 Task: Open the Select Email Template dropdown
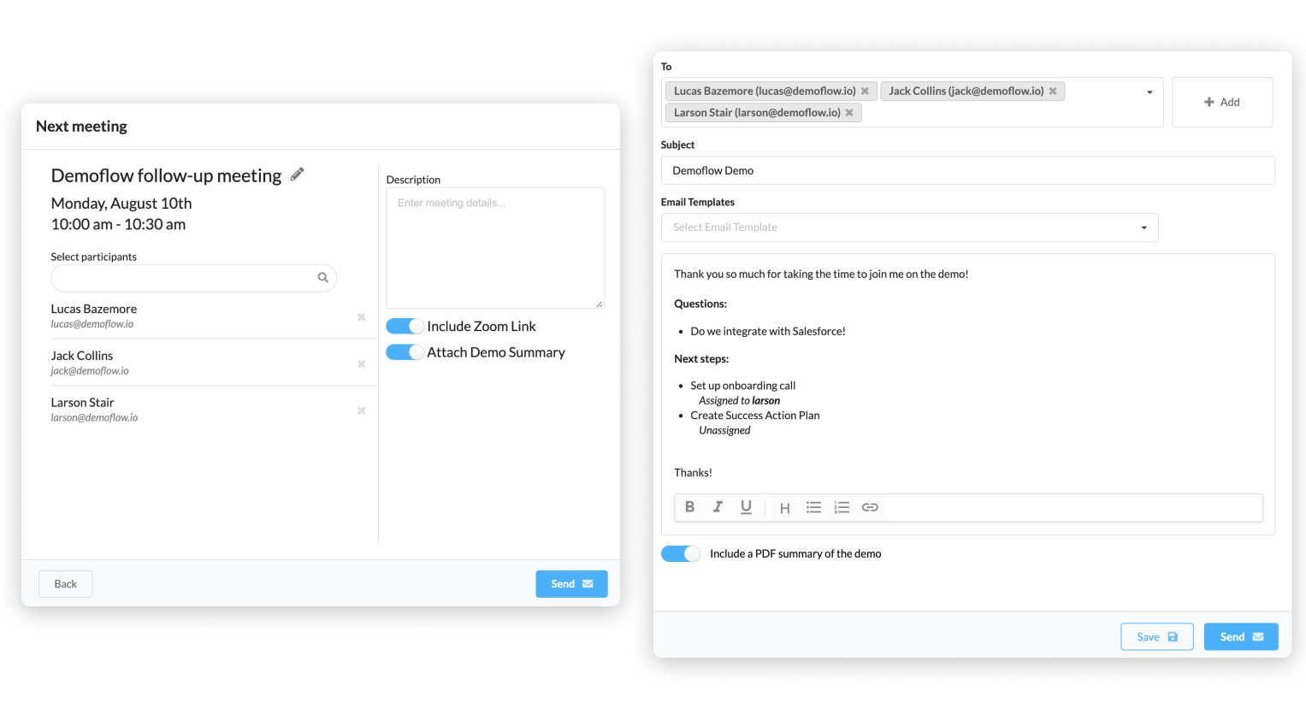click(909, 227)
